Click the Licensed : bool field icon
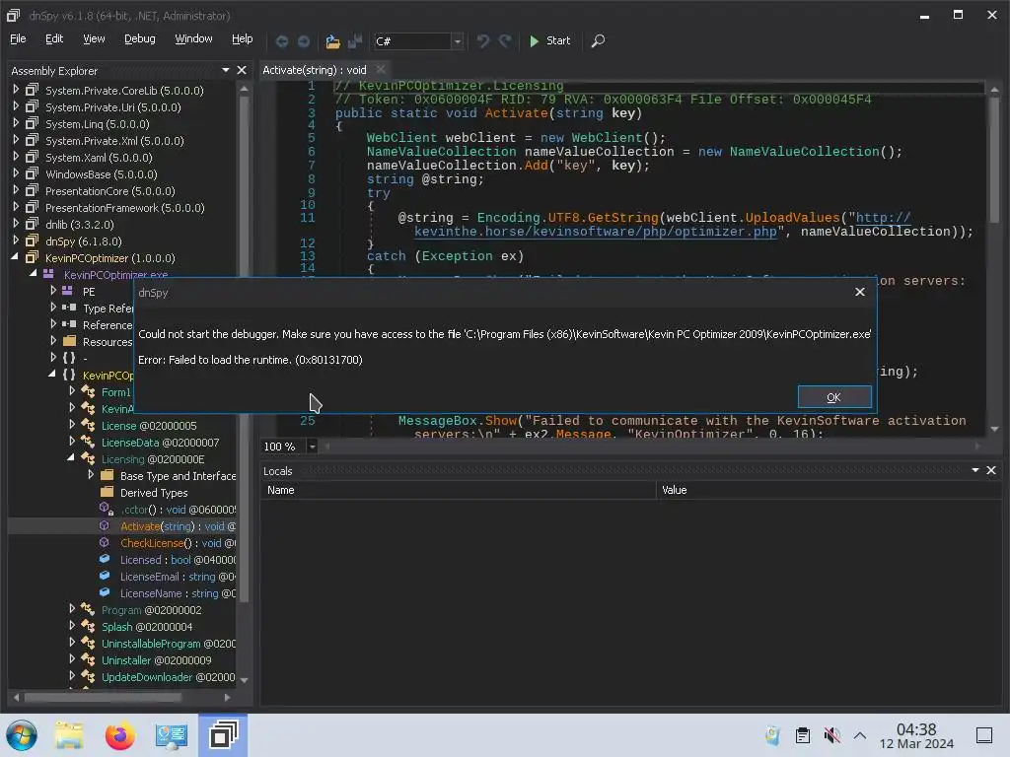Screen dimensions: 1010x757 [105, 559]
